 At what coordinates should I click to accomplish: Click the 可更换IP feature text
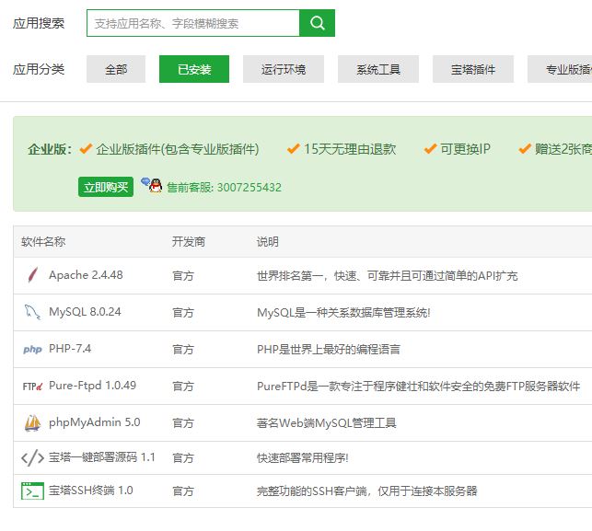(465, 149)
